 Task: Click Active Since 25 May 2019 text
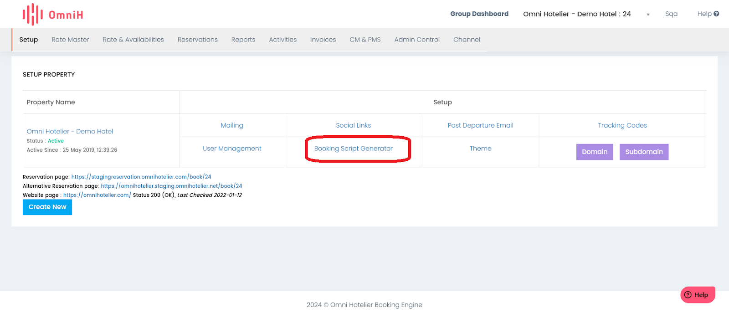[72, 150]
